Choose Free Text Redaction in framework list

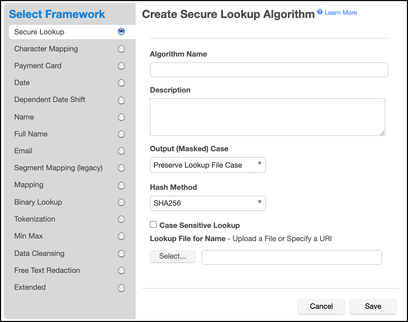pyautogui.click(x=47, y=270)
